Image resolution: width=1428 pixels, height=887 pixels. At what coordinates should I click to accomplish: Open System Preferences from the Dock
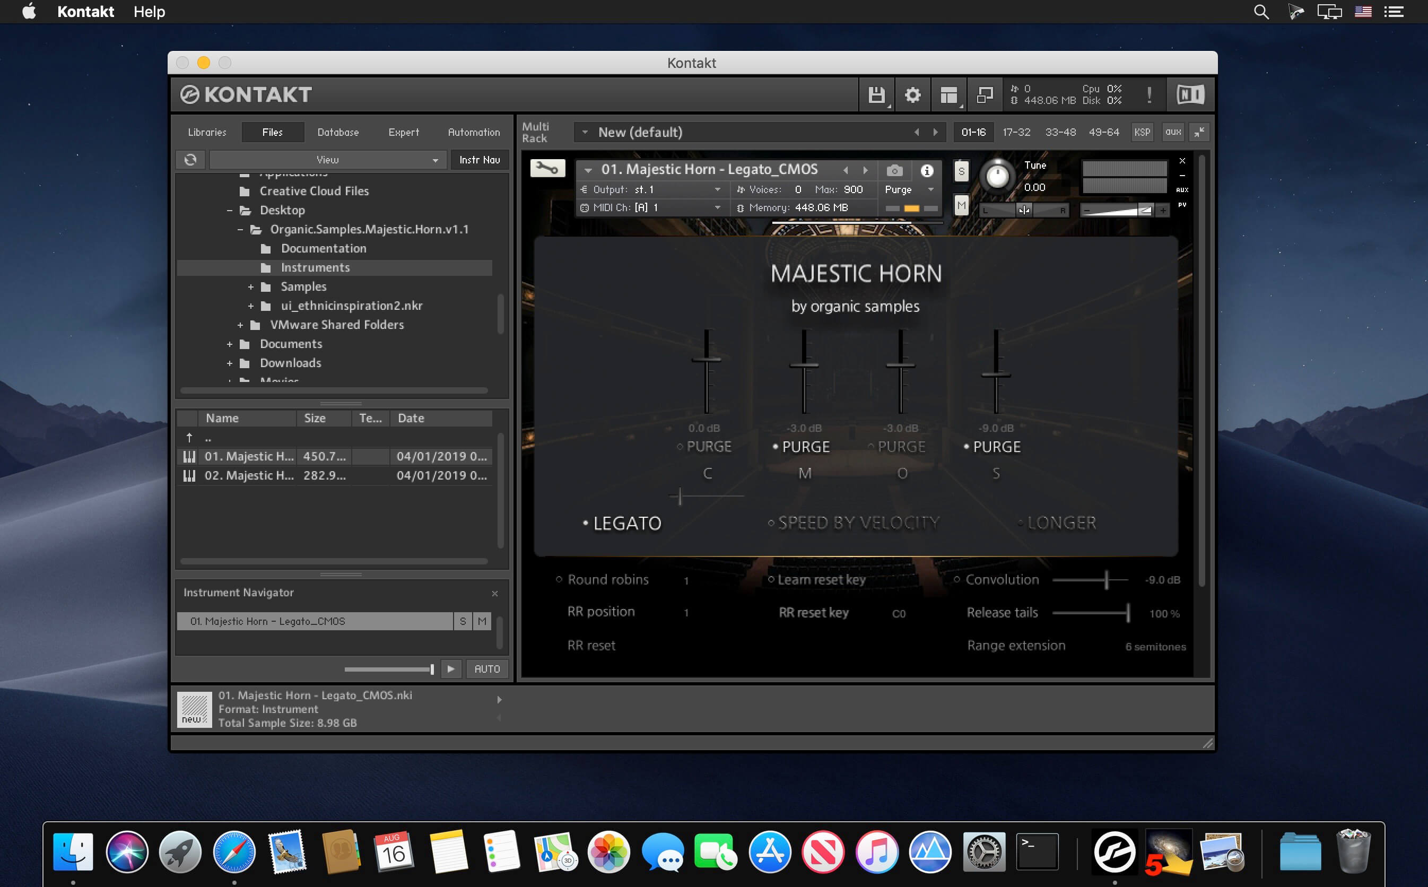click(984, 852)
